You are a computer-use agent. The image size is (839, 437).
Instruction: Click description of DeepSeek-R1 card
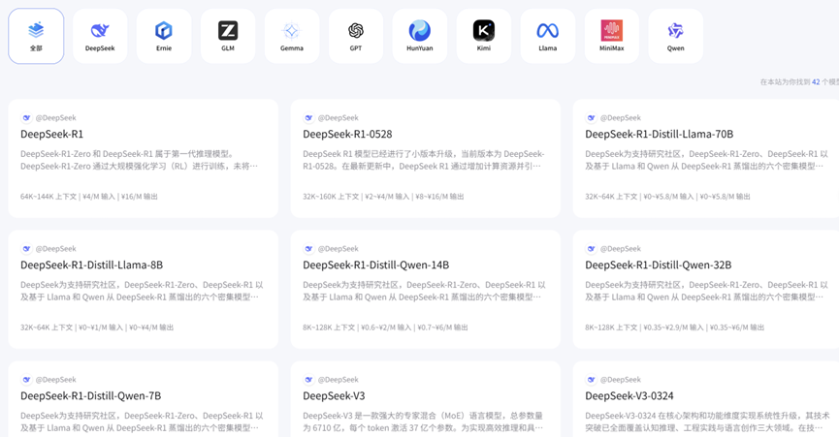[x=139, y=160]
